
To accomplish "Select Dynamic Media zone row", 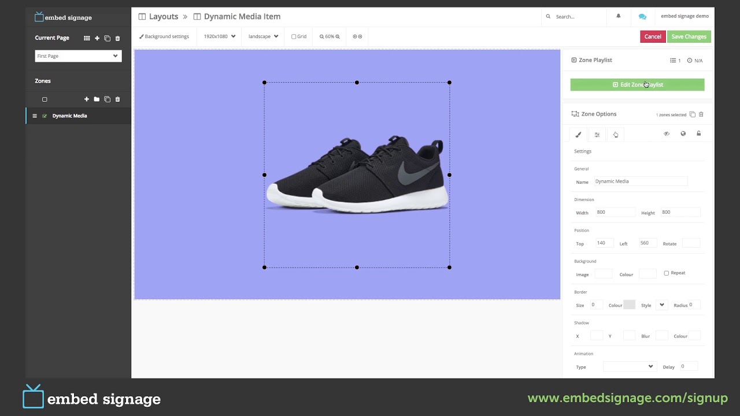I will [x=79, y=116].
